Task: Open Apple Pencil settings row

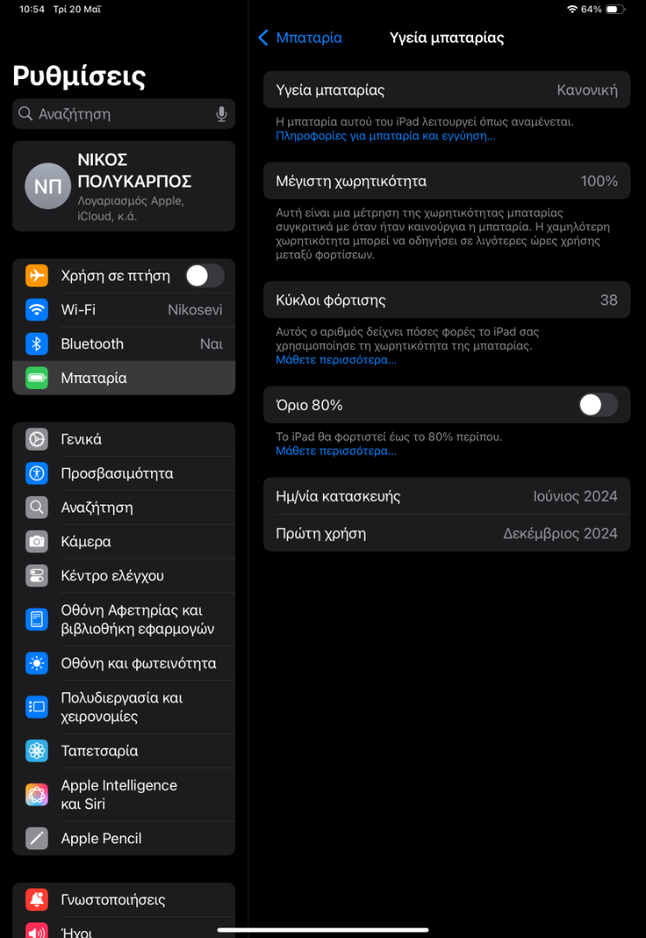Action: [124, 838]
